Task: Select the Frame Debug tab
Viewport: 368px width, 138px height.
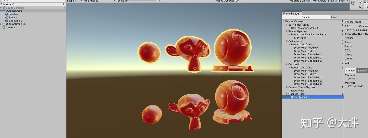Action: (292, 14)
